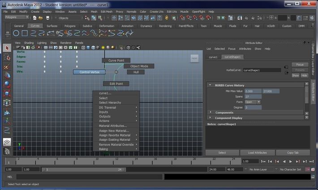This screenshot has width=318, height=190.
Task: Toggle use all lights yellow sphere icon
Action: tap(103, 48)
